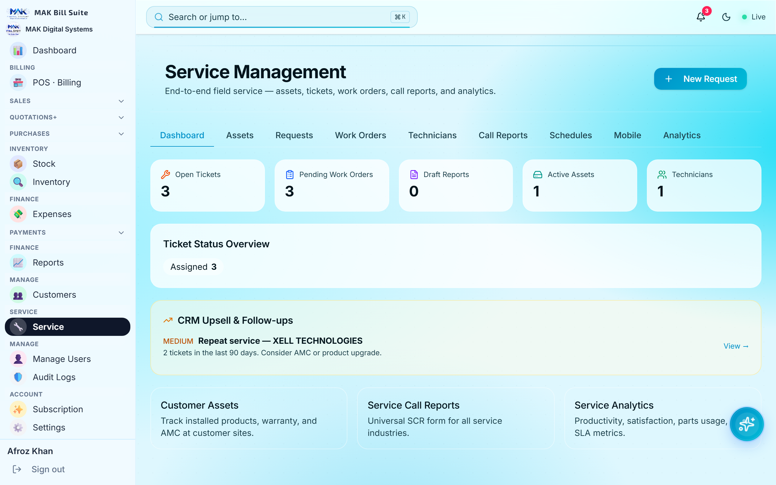Expand the QUOTATIONS+ section
The width and height of the screenshot is (776, 485).
68,117
